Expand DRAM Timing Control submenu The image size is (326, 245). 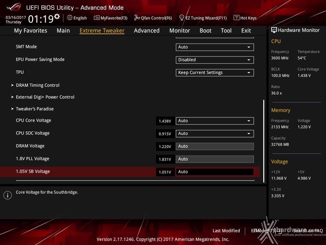[x=38, y=85]
